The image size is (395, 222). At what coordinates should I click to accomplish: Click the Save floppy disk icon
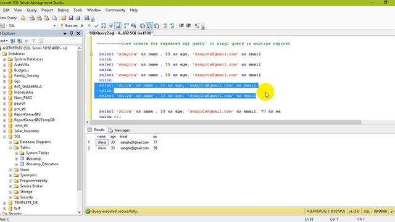[71, 18]
